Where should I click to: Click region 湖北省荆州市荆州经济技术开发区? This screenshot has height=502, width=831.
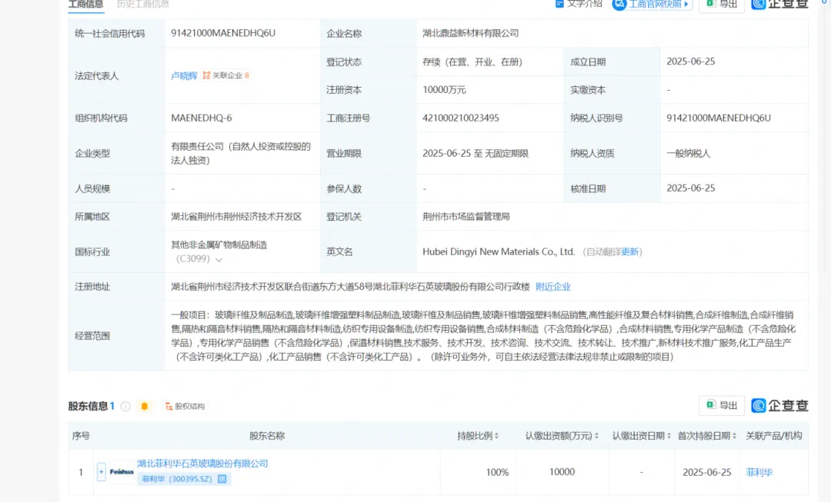(x=236, y=216)
